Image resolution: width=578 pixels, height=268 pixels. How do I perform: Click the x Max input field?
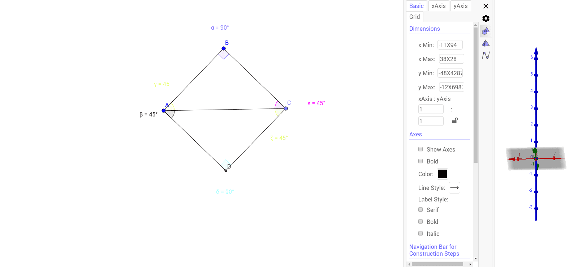[x=452, y=59]
